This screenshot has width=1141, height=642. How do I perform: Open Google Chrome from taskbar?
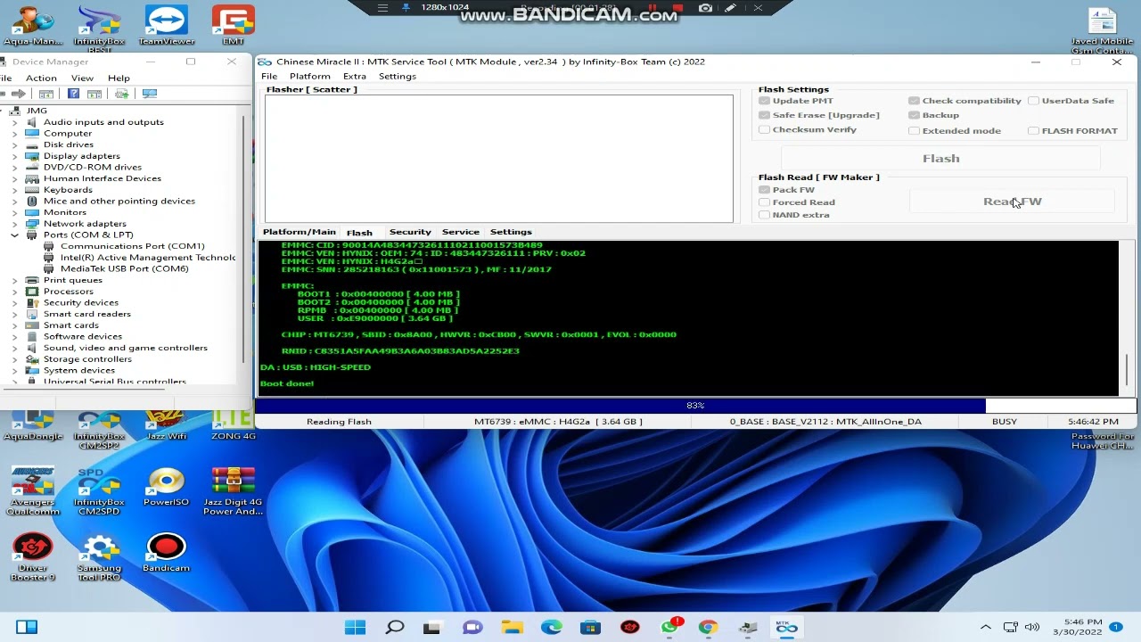pyautogui.click(x=708, y=628)
